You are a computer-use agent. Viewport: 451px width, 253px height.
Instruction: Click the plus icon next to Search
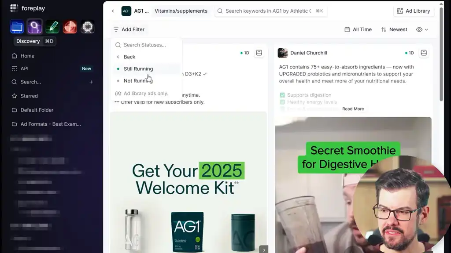pos(91,82)
